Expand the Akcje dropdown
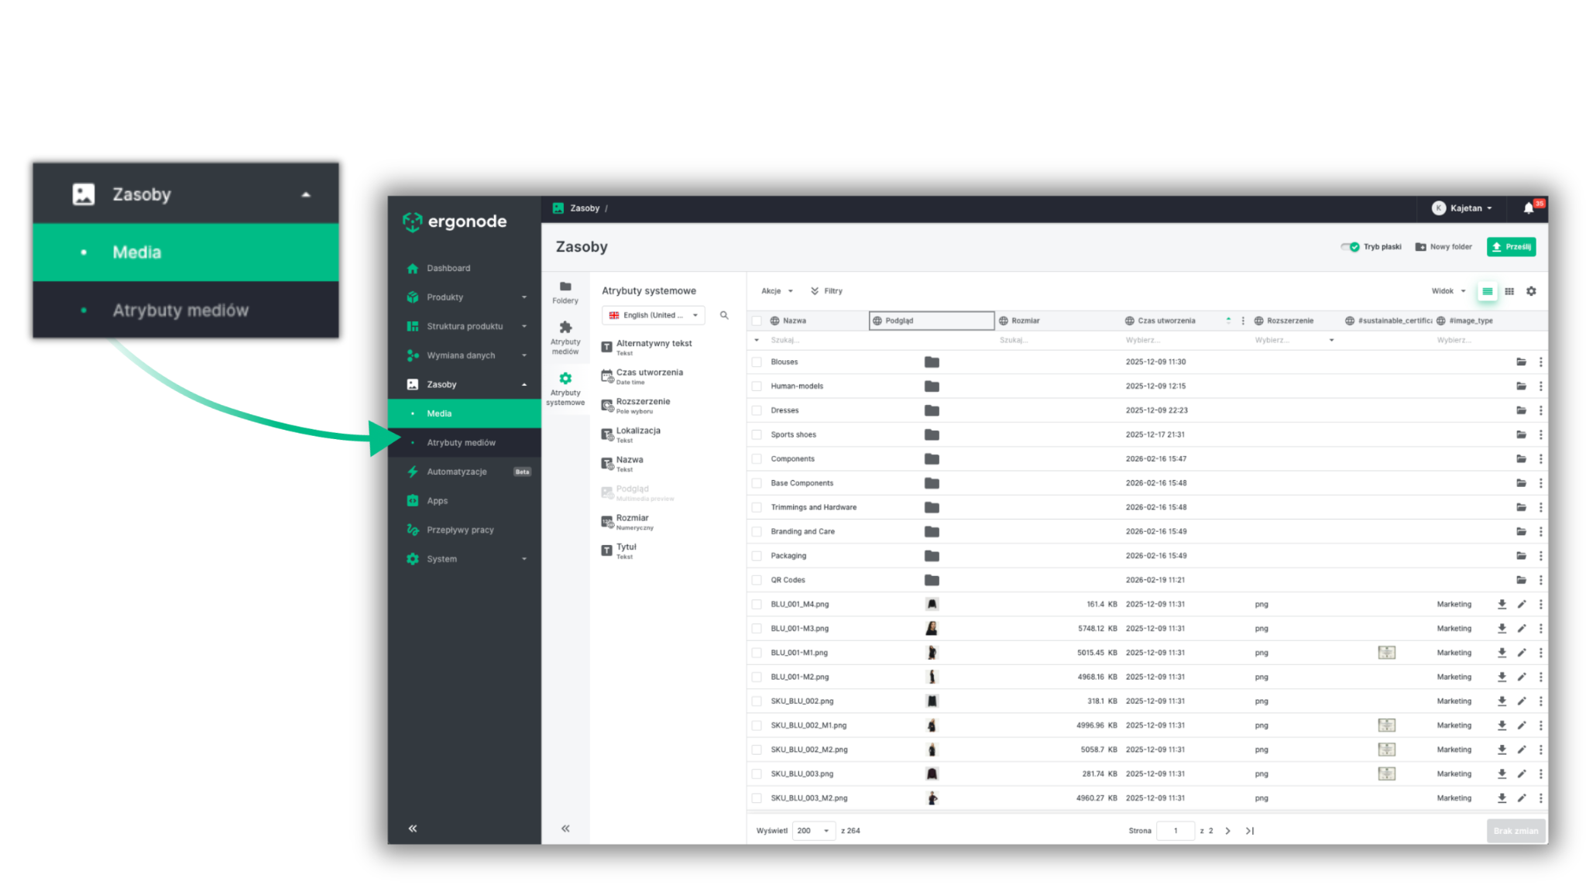Screen dimensions: 1586x892 777,291
